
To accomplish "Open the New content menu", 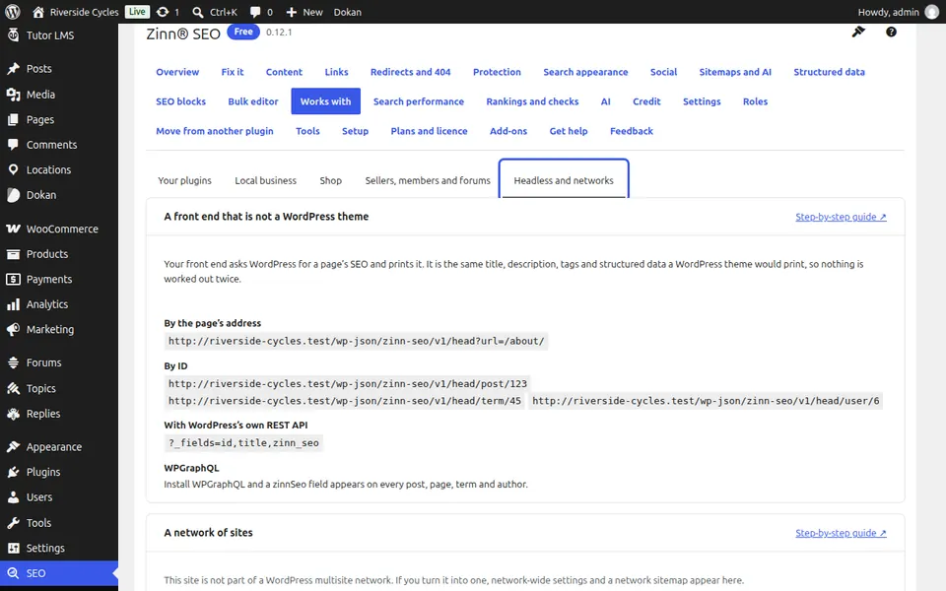I will [x=304, y=12].
